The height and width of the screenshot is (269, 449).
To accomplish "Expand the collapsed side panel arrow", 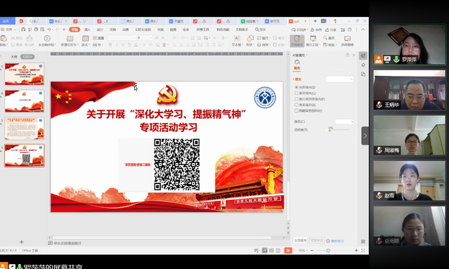I will coord(365,136).
